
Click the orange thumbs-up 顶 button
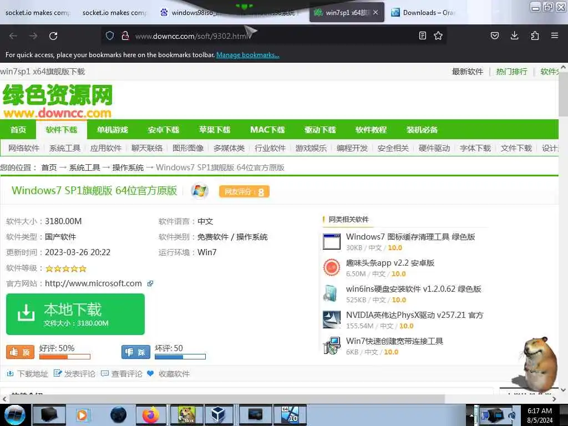click(21, 352)
